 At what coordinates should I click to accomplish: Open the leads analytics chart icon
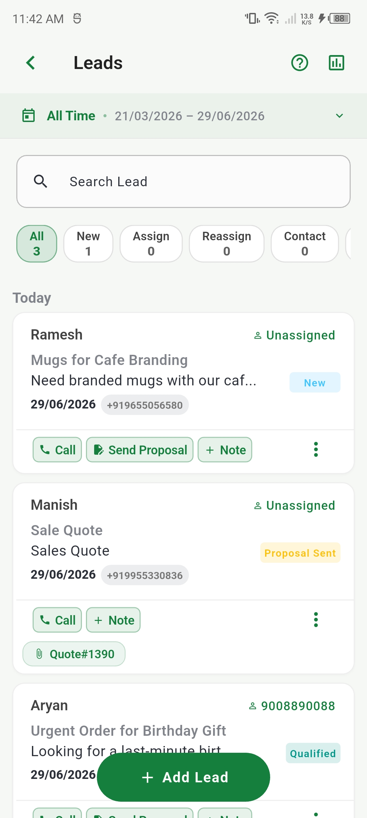click(336, 63)
